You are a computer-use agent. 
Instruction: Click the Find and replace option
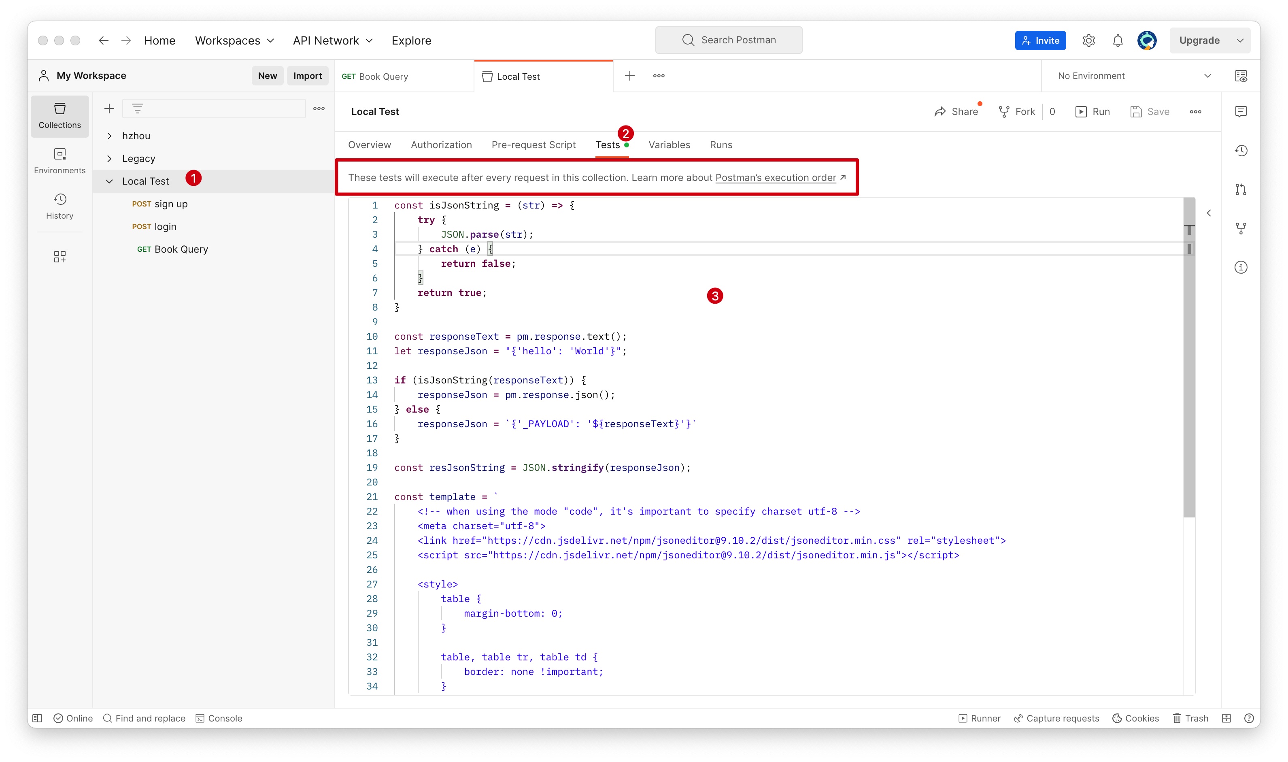point(141,717)
